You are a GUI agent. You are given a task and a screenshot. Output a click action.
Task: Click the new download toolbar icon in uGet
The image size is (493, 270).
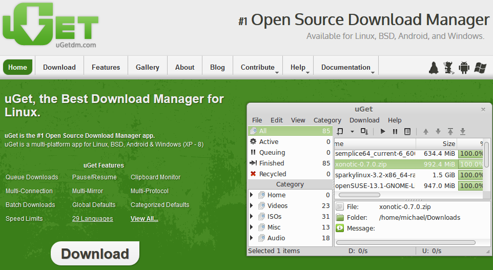tap(340, 131)
